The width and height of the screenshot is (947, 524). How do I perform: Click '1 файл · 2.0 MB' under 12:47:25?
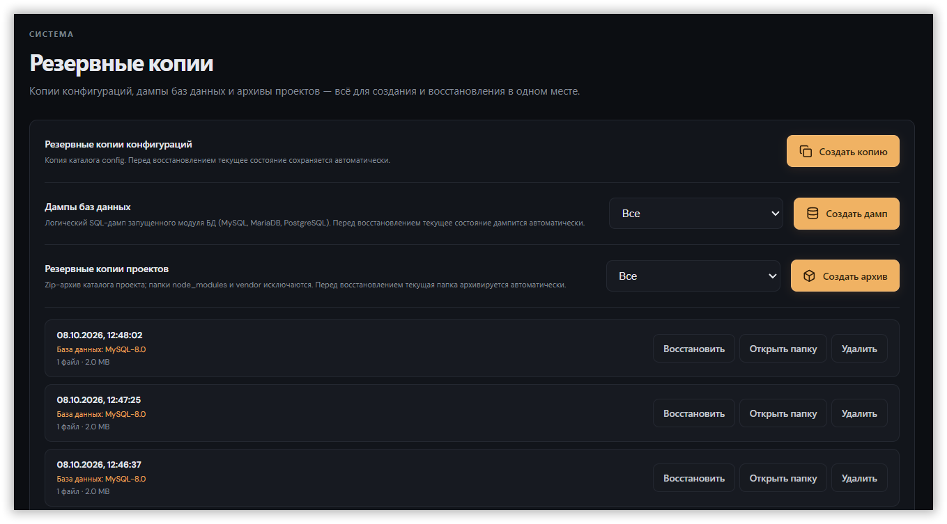[x=83, y=427]
